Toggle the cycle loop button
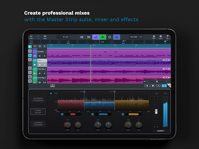 [96, 37]
